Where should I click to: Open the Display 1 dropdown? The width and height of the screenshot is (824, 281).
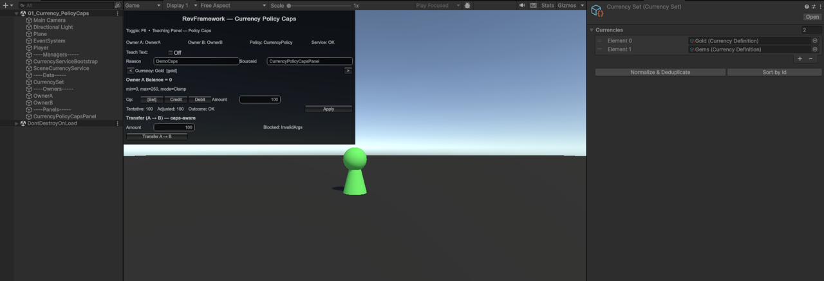tap(180, 5)
